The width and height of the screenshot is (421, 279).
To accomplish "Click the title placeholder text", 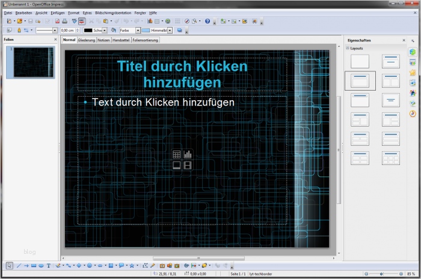I will [182, 74].
